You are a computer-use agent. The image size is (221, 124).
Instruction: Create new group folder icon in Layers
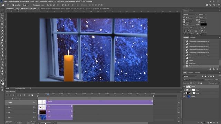[x=211, y=123]
